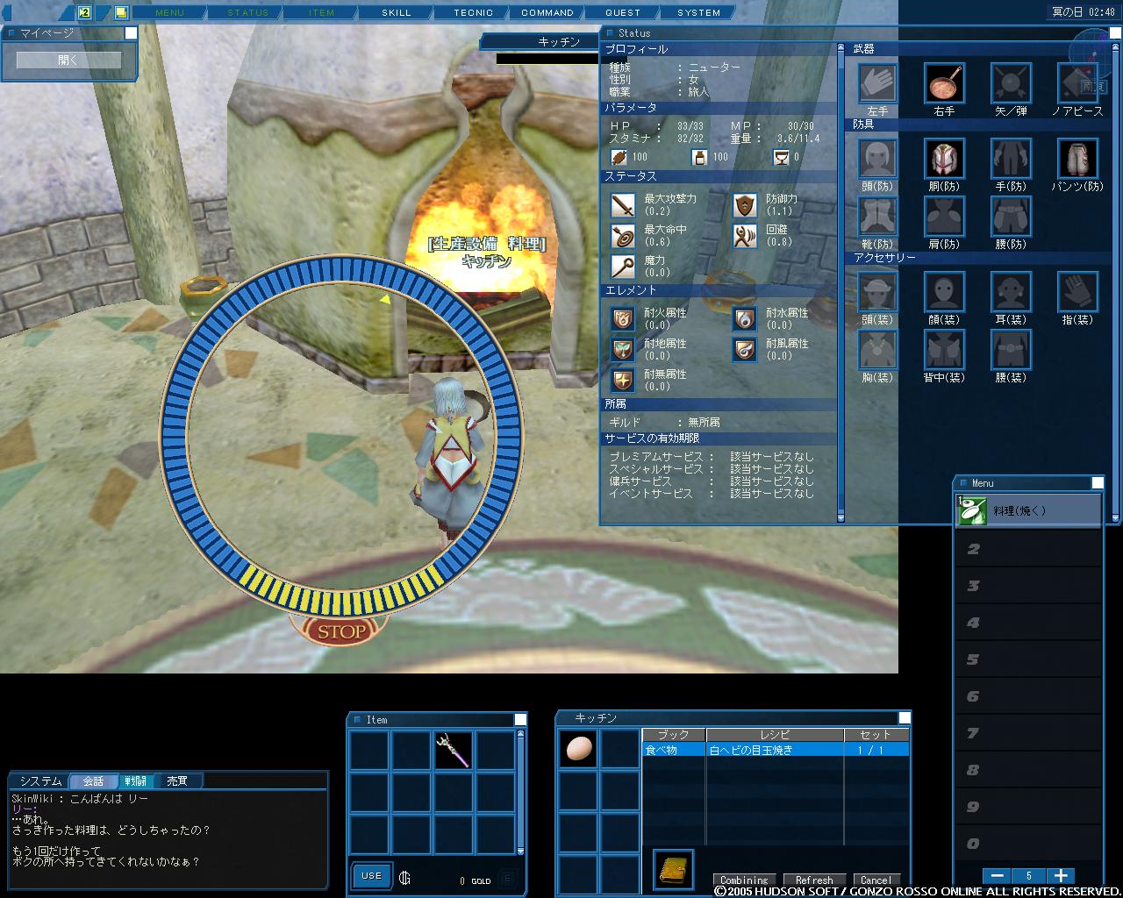
Task: Click the 開く button in マイページ panel
Action: click(x=68, y=60)
